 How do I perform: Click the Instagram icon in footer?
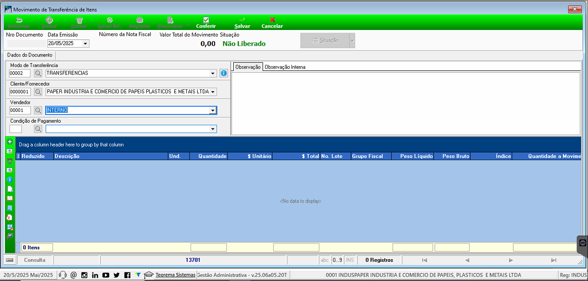tap(84, 275)
